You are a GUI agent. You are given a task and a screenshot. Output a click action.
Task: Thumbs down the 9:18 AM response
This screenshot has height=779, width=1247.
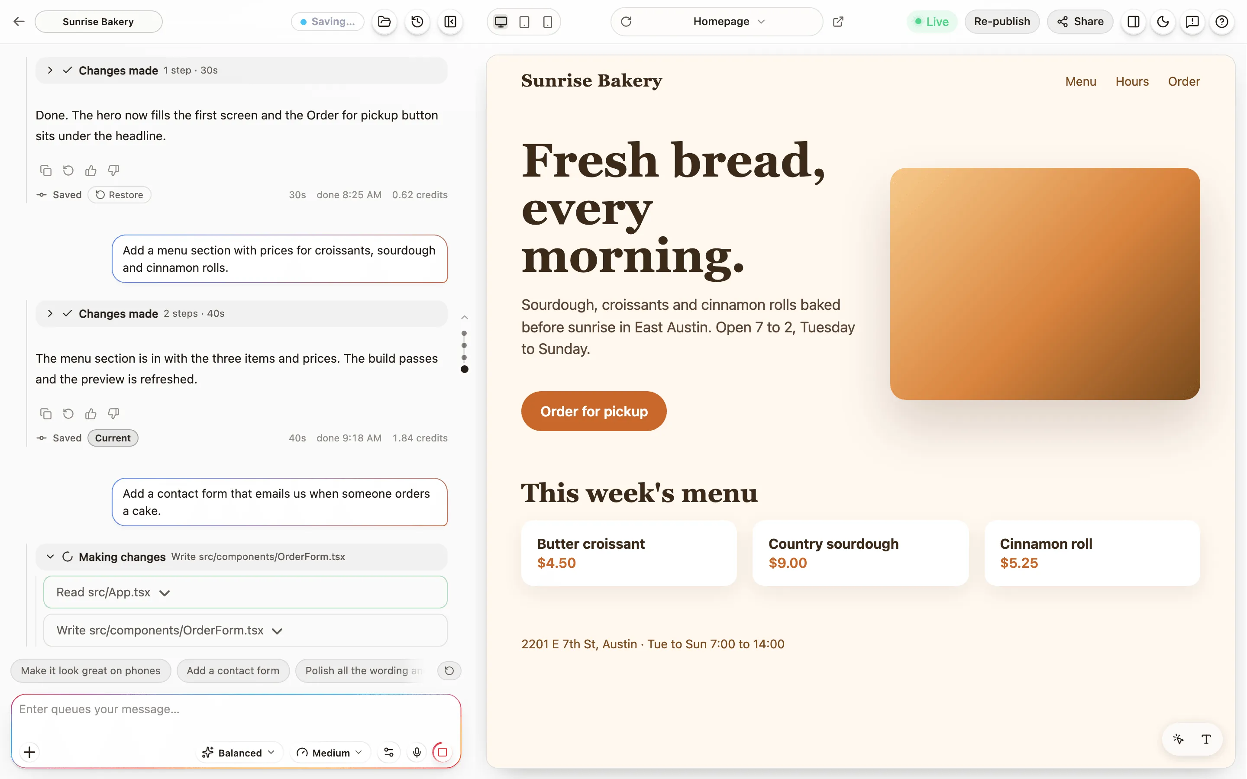(113, 413)
